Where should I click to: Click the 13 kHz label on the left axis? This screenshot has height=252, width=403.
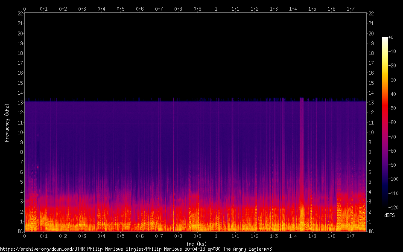coord(20,103)
